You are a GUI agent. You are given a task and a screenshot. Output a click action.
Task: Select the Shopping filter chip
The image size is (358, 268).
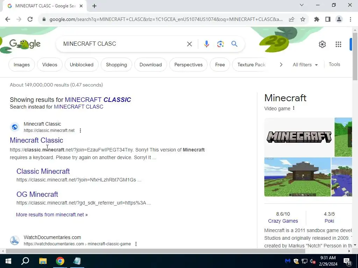point(116,65)
